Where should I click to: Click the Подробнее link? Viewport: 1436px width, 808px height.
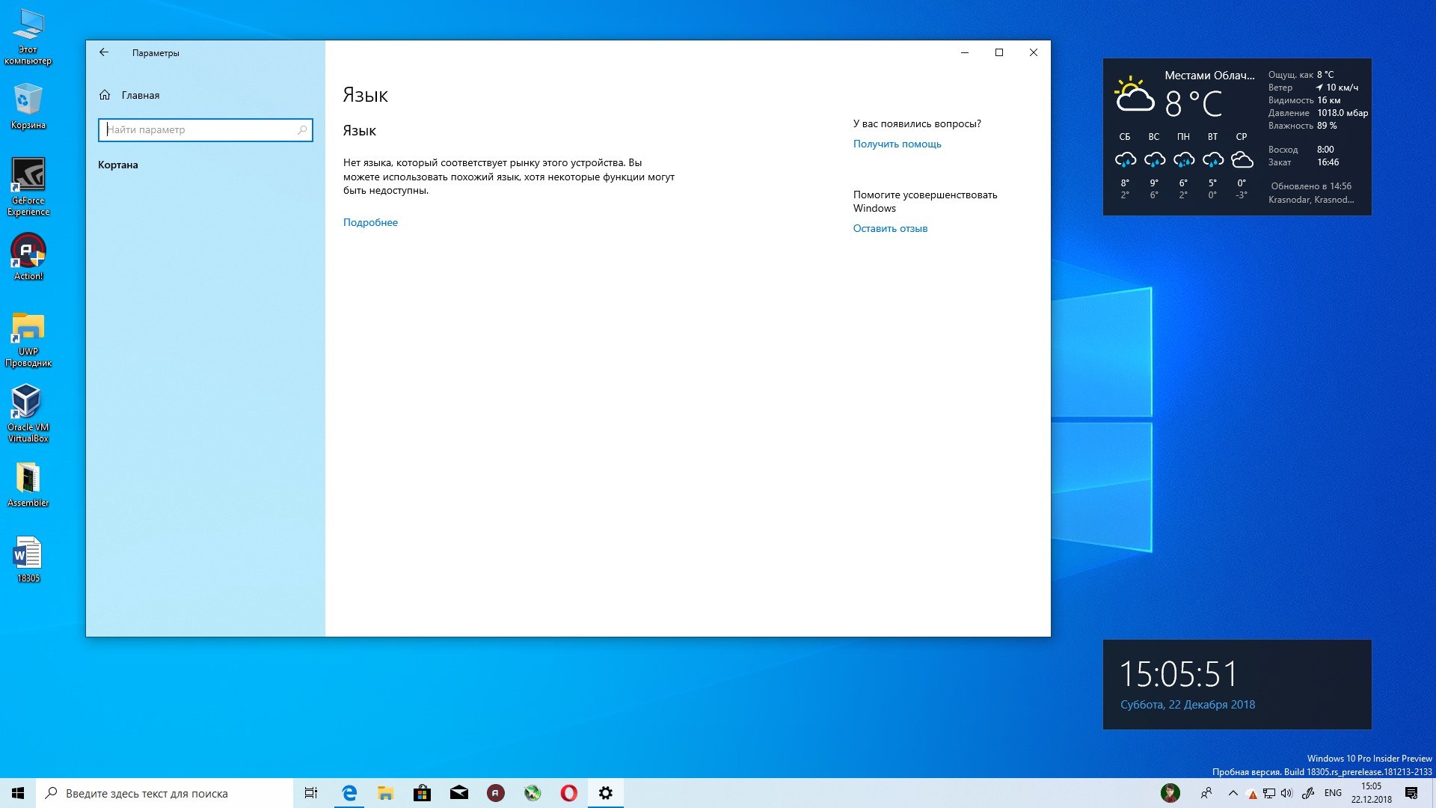(370, 222)
